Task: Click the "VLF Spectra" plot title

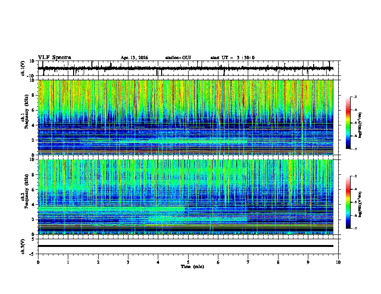Action: point(55,58)
